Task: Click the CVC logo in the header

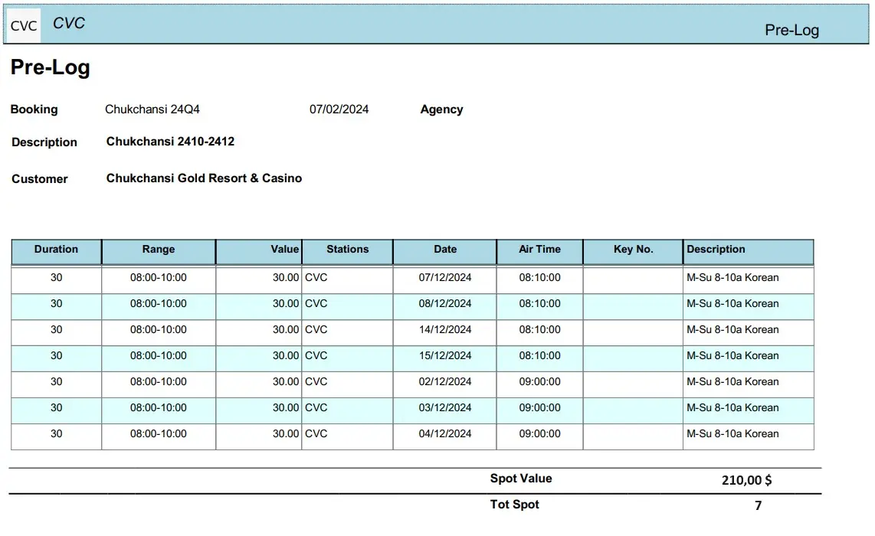Action: coord(24,26)
